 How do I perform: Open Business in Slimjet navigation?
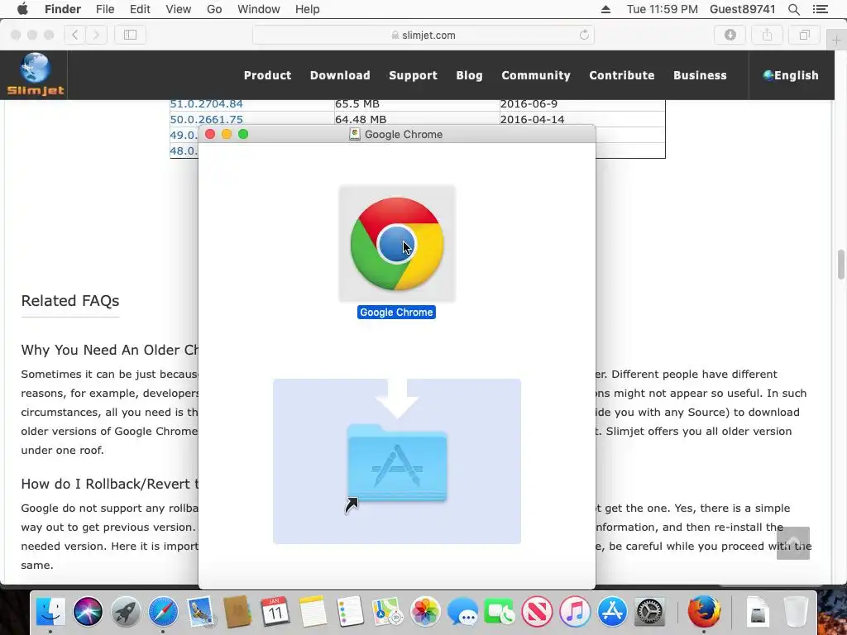(700, 75)
